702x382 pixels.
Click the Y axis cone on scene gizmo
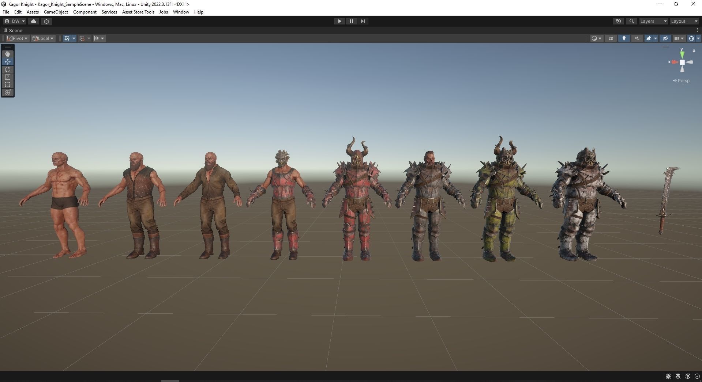[x=682, y=54]
